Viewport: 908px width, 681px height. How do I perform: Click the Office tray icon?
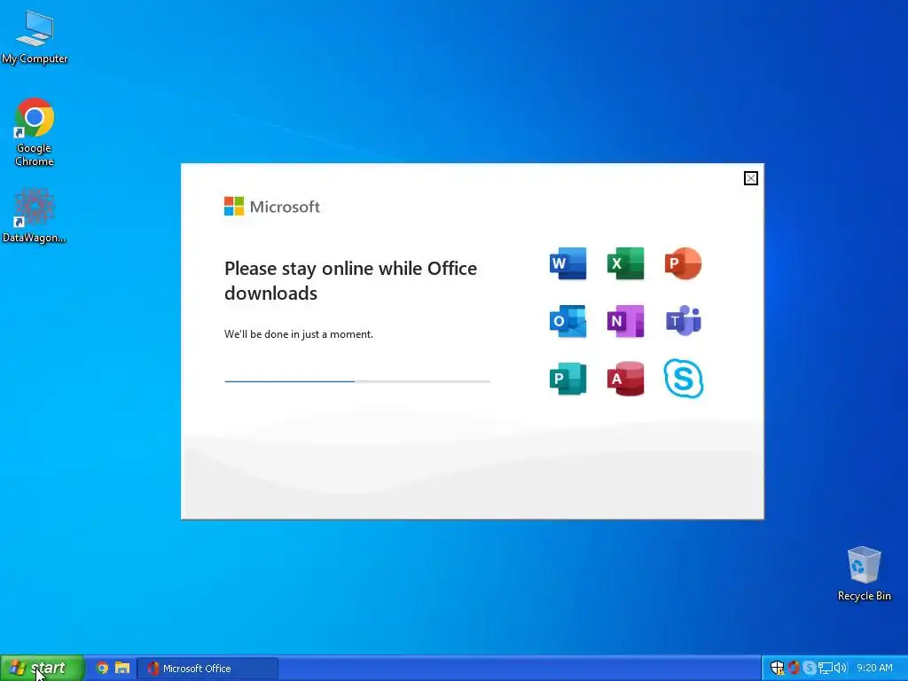(x=794, y=668)
